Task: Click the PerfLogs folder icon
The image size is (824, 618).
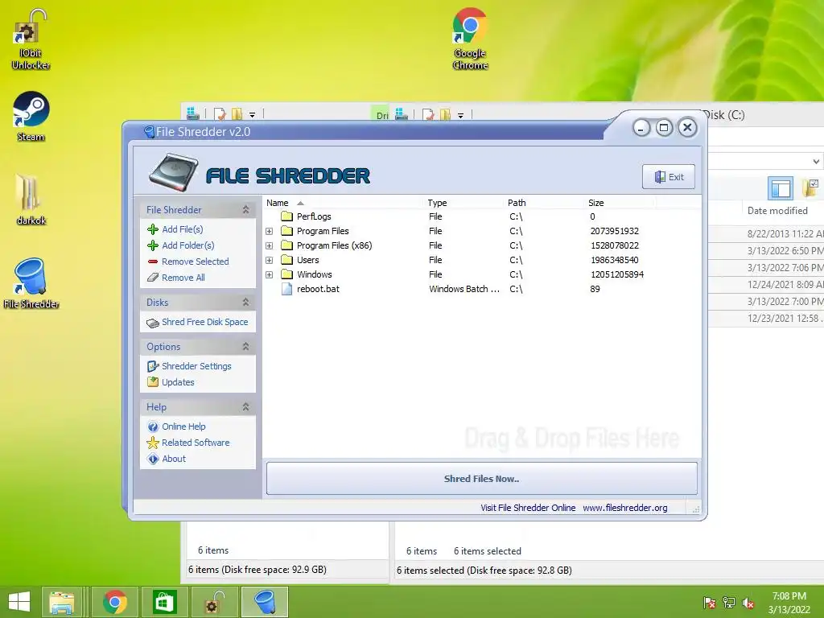Action: click(x=286, y=216)
